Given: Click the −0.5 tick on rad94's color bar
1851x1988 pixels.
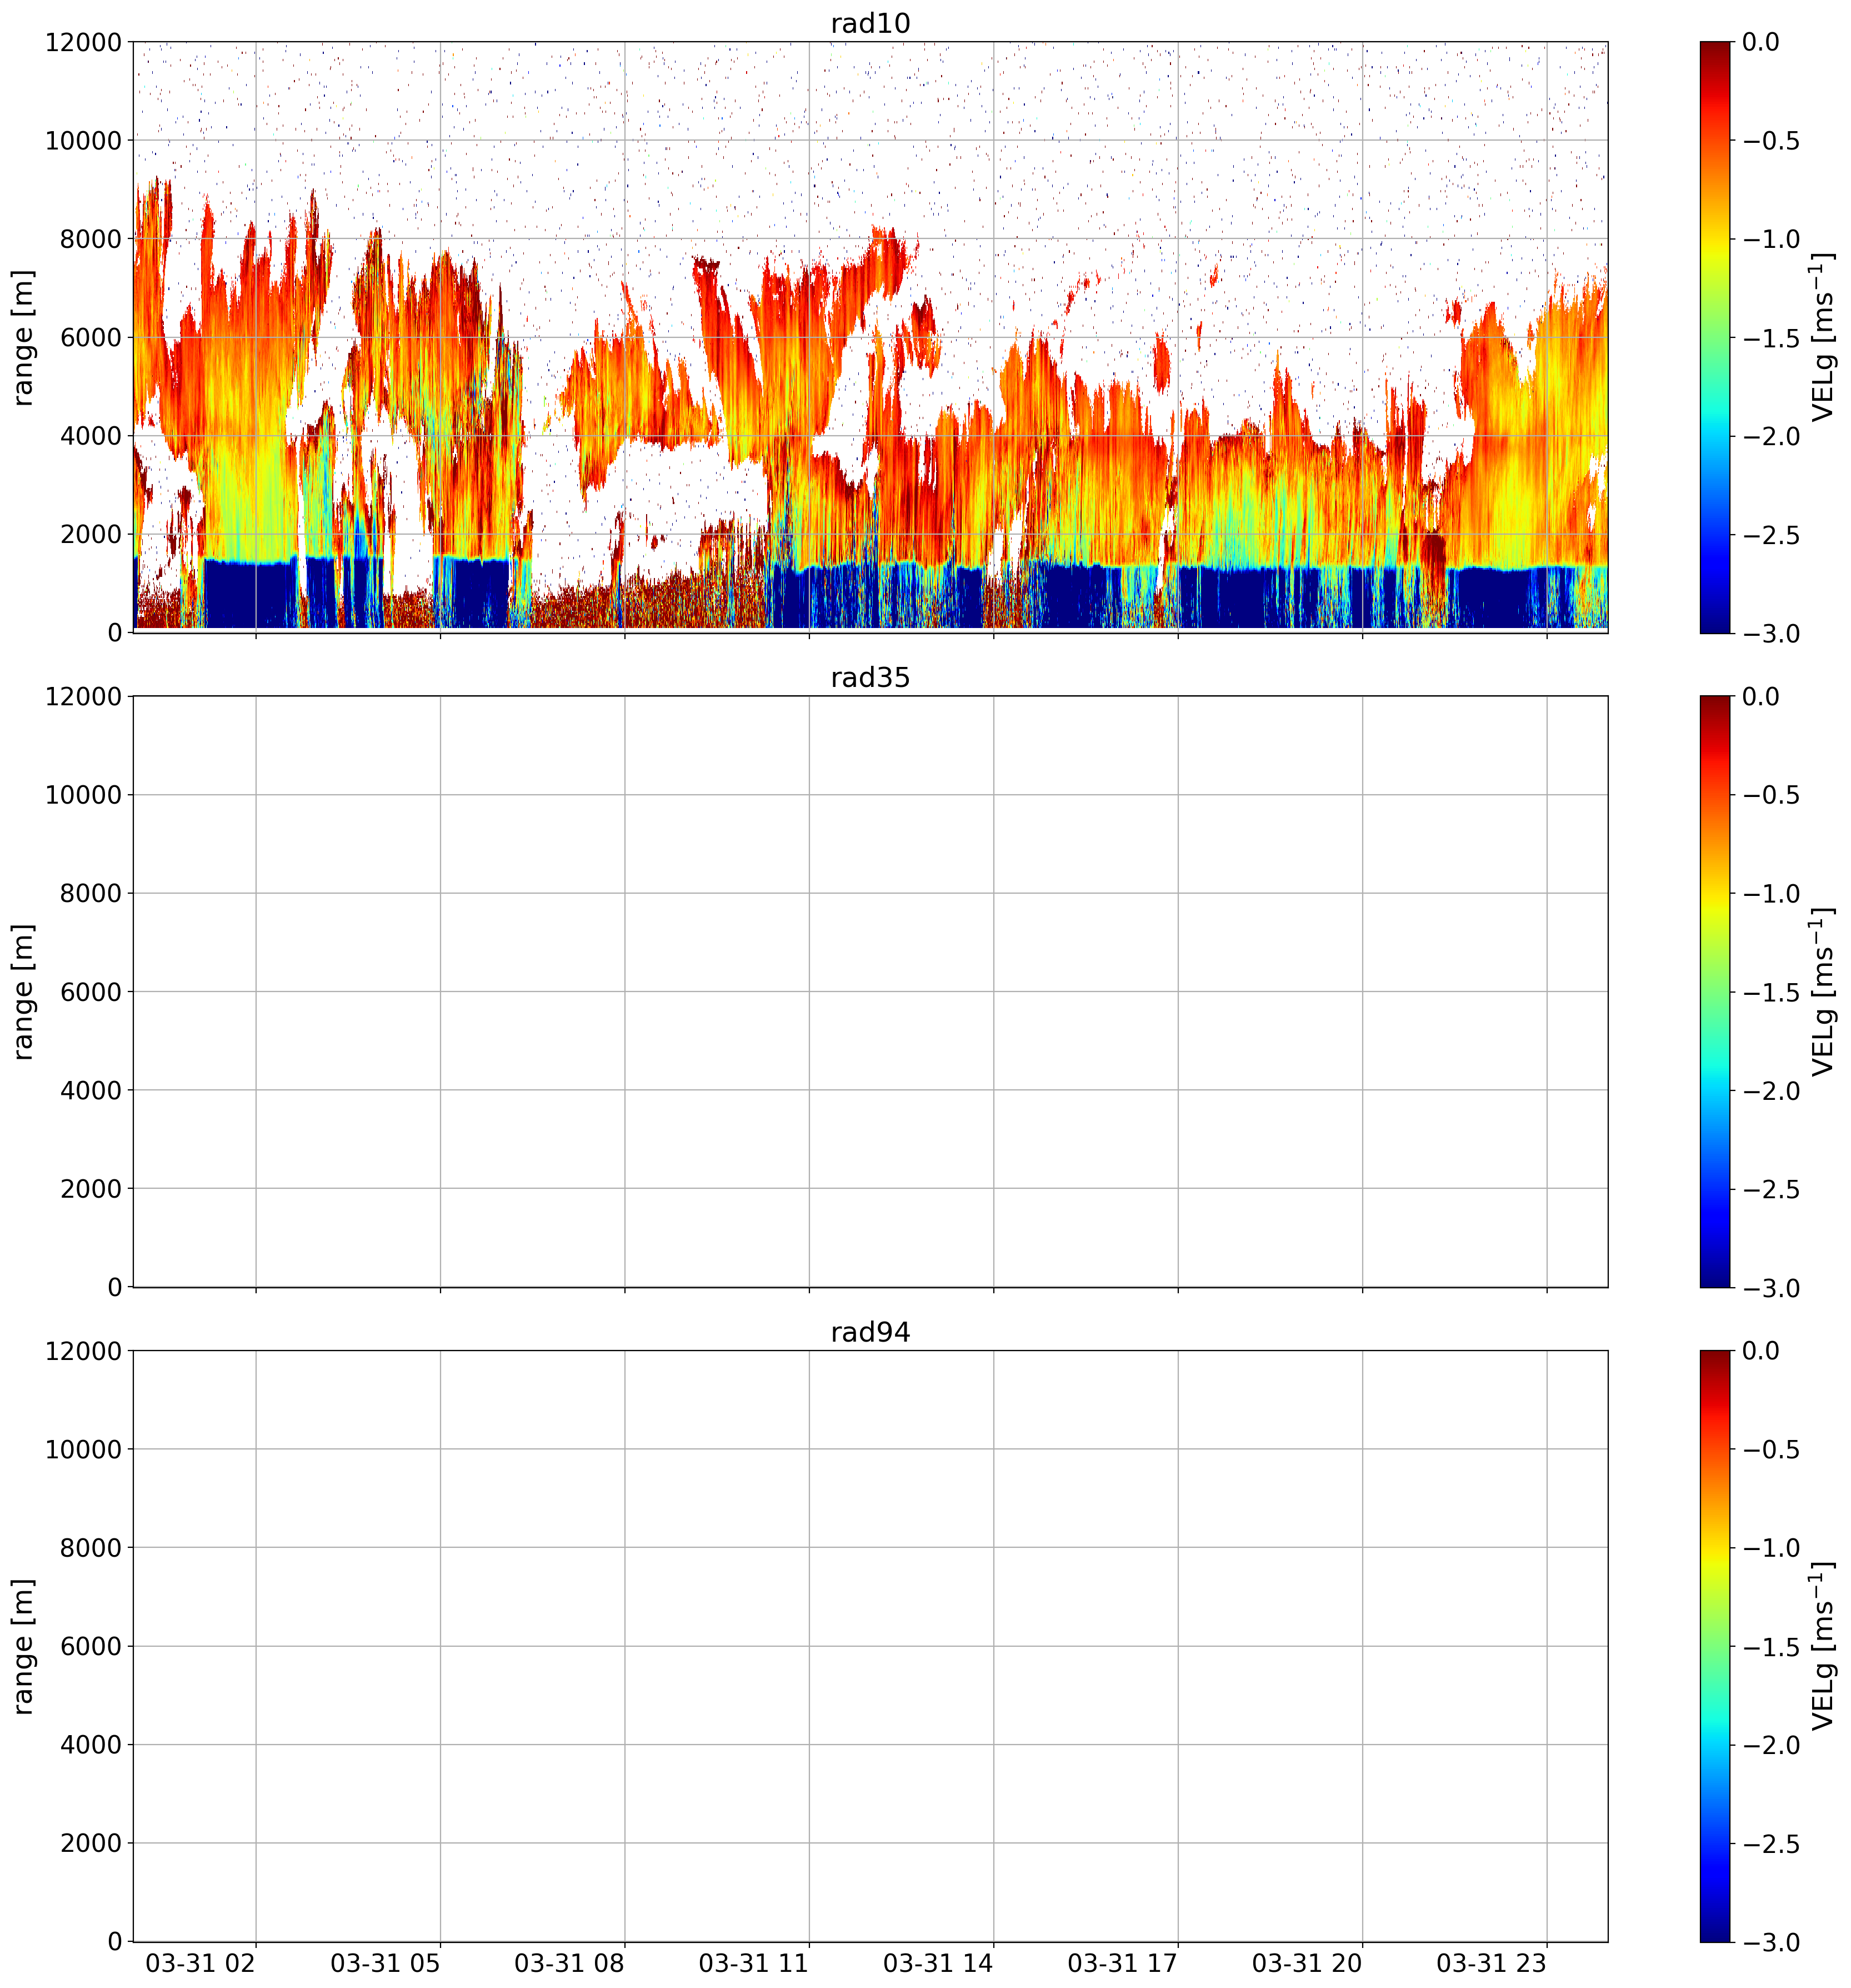Looking at the screenshot, I should (1771, 1450).
